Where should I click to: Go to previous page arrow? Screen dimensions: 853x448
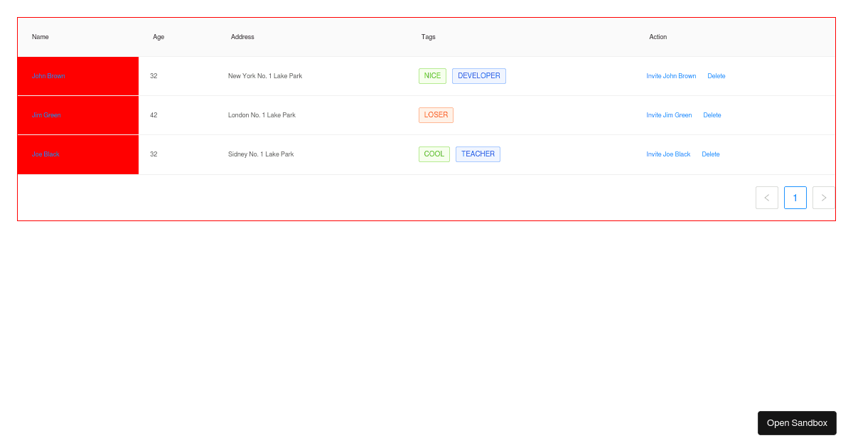pos(766,198)
